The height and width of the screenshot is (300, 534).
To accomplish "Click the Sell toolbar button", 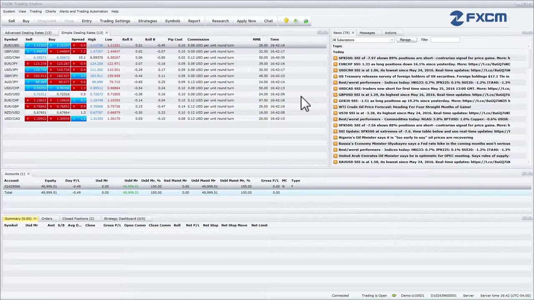I will click(12, 21).
